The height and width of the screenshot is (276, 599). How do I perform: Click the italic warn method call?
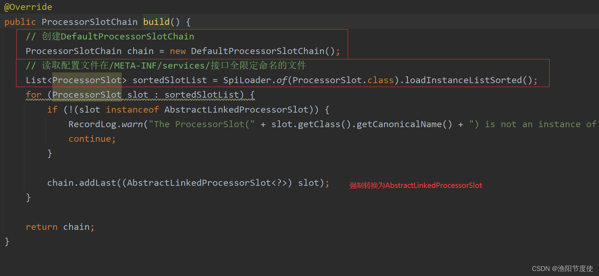(x=132, y=124)
